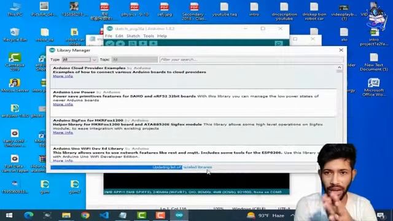Viewport: 393px width, 221px height.
Task: Open More info for Arduino SigFox library
Action: click(63, 133)
